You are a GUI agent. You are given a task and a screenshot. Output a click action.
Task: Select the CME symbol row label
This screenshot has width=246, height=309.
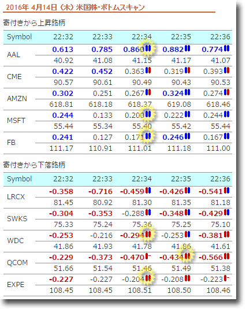pyautogui.click(x=14, y=76)
